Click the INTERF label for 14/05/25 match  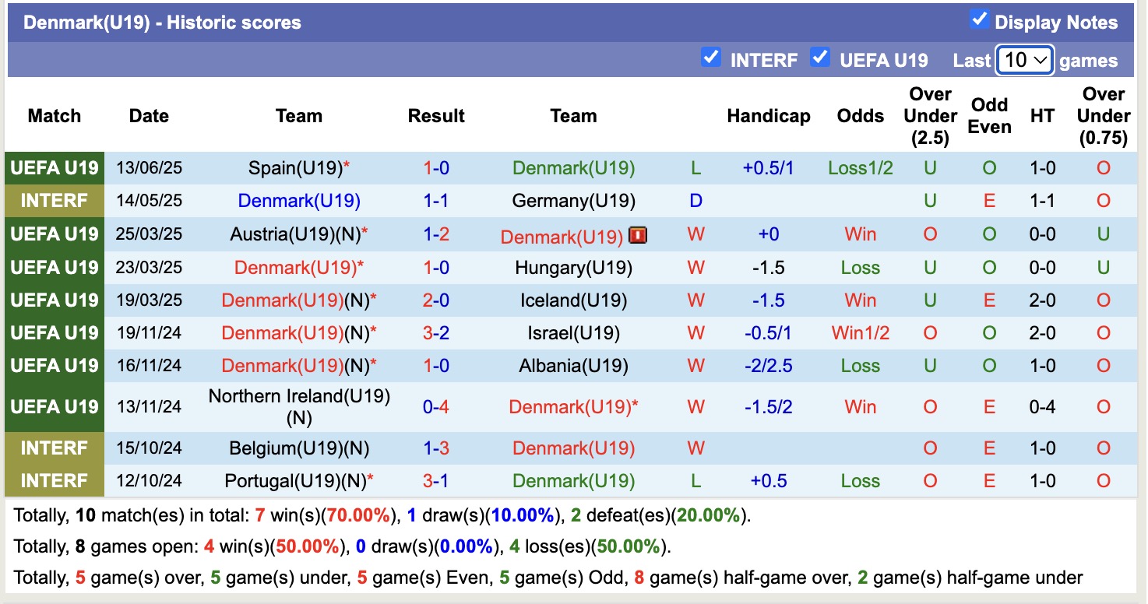[55, 202]
